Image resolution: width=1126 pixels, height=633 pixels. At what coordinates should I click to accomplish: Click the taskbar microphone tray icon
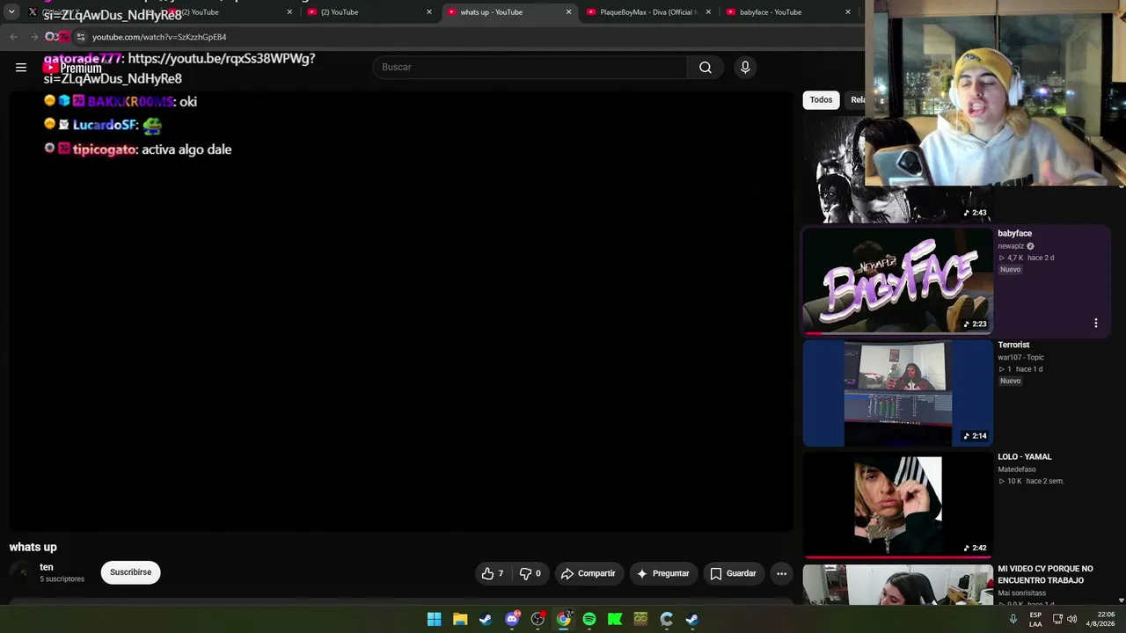coord(1013,619)
